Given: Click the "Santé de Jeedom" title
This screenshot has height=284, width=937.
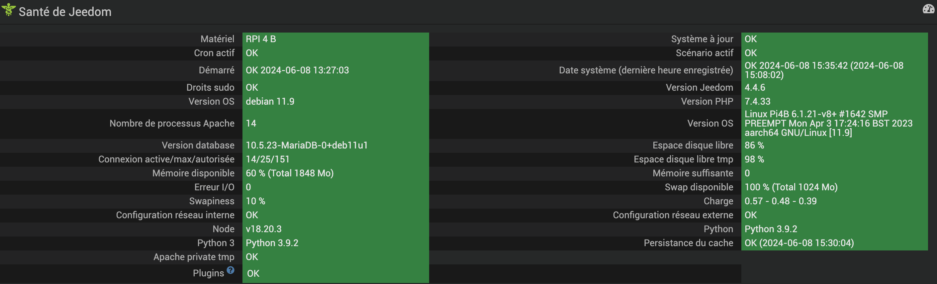Looking at the screenshot, I should point(65,12).
